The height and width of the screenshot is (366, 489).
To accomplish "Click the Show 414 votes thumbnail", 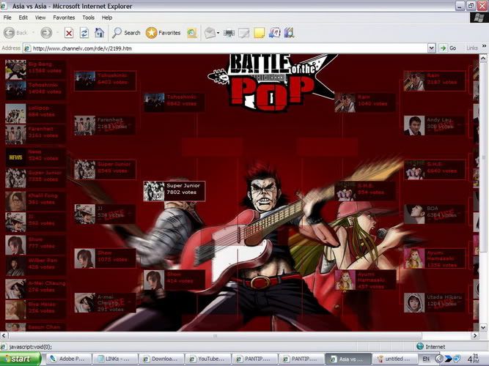I will click(154, 280).
